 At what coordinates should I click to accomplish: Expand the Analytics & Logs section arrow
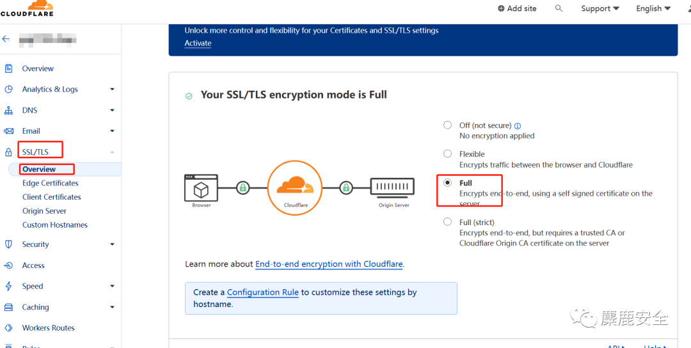113,90
